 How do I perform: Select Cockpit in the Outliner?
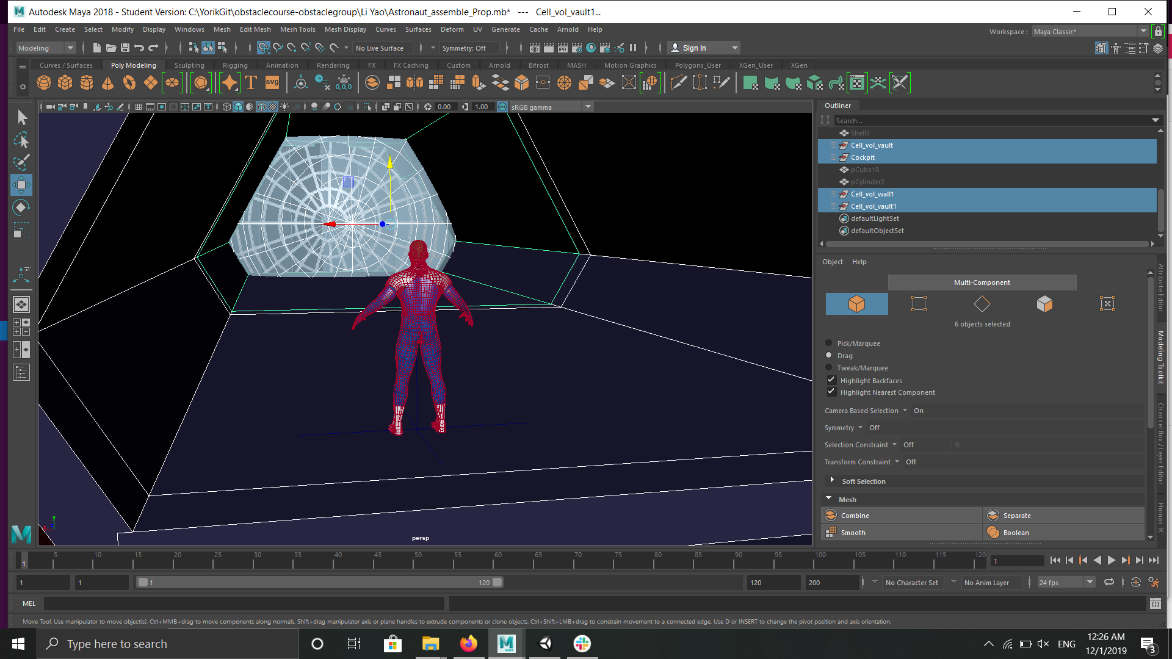[x=863, y=157]
